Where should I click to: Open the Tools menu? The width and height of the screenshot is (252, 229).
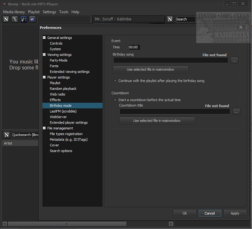[x=63, y=12]
